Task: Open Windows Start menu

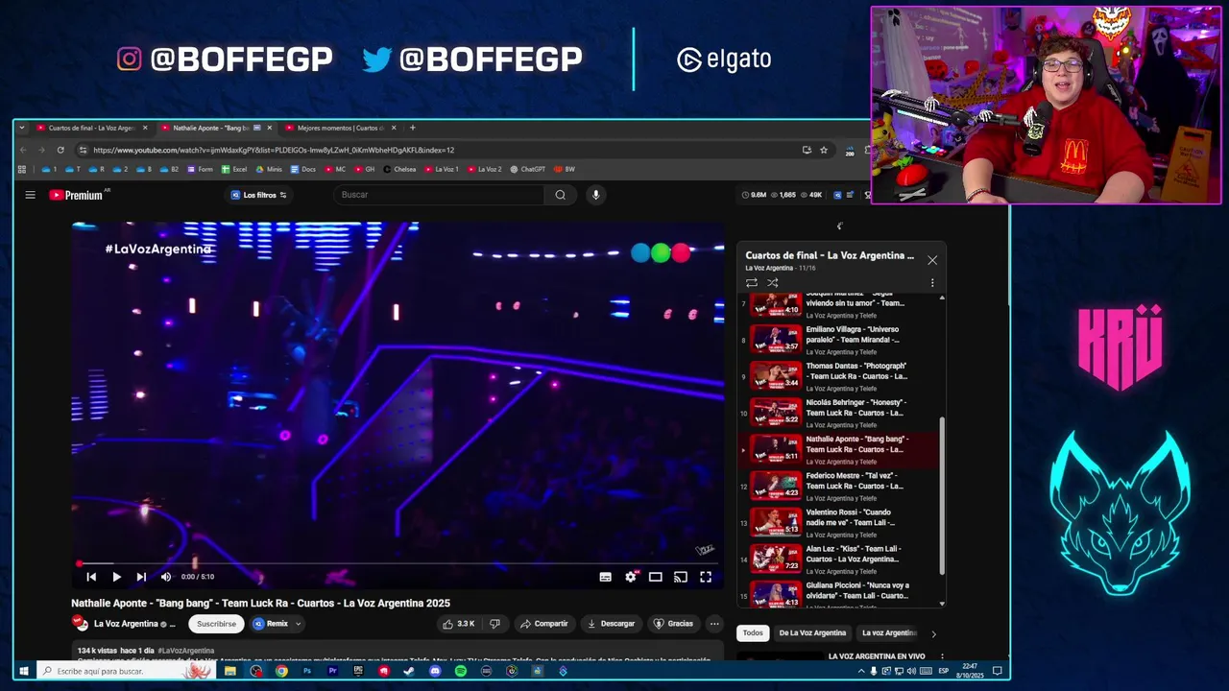Action: pos(24,671)
